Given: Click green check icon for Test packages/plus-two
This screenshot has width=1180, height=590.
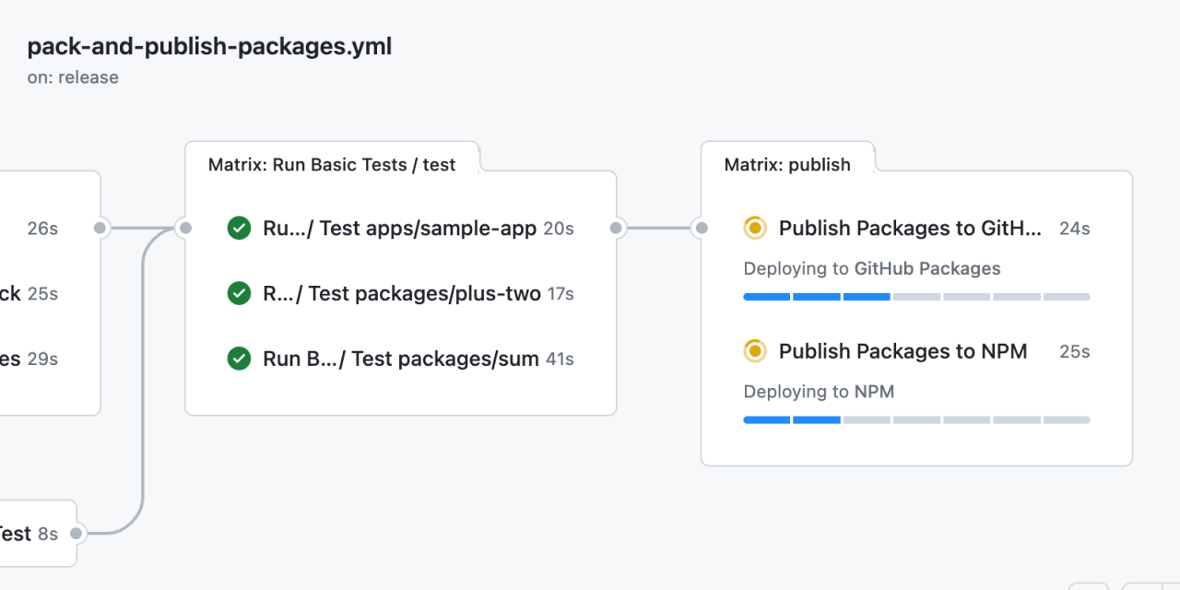Looking at the screenshot, I should click(x=239, y=293).
